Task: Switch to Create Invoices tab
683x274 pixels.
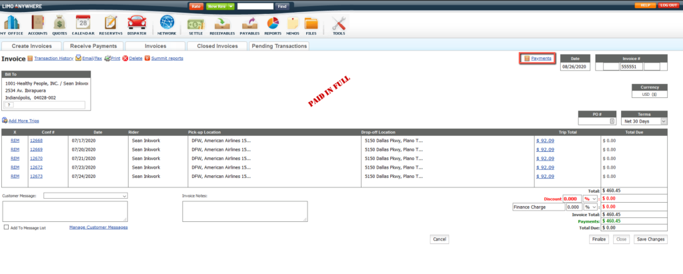Action: 32,46
